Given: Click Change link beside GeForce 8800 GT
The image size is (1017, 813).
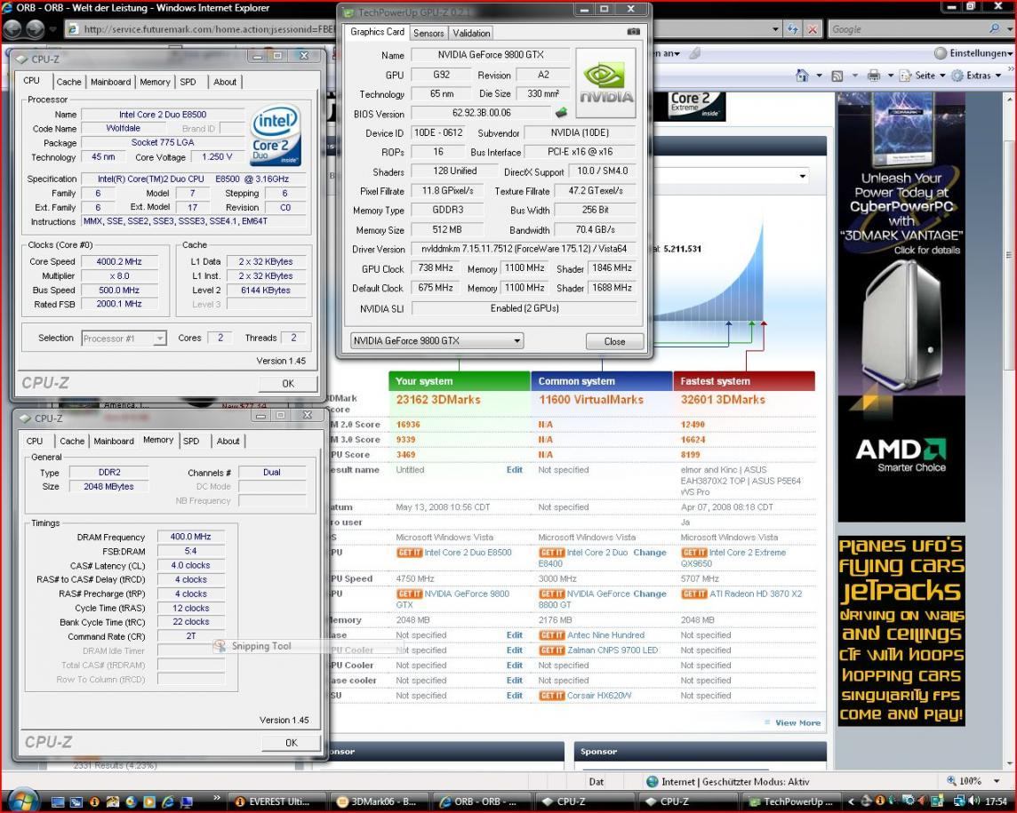Looking at the screenshot, I should (649, 594).
